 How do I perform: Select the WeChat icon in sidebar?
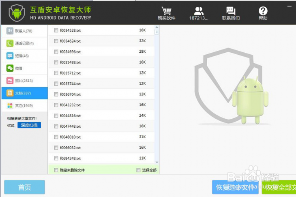coord(10,68)
